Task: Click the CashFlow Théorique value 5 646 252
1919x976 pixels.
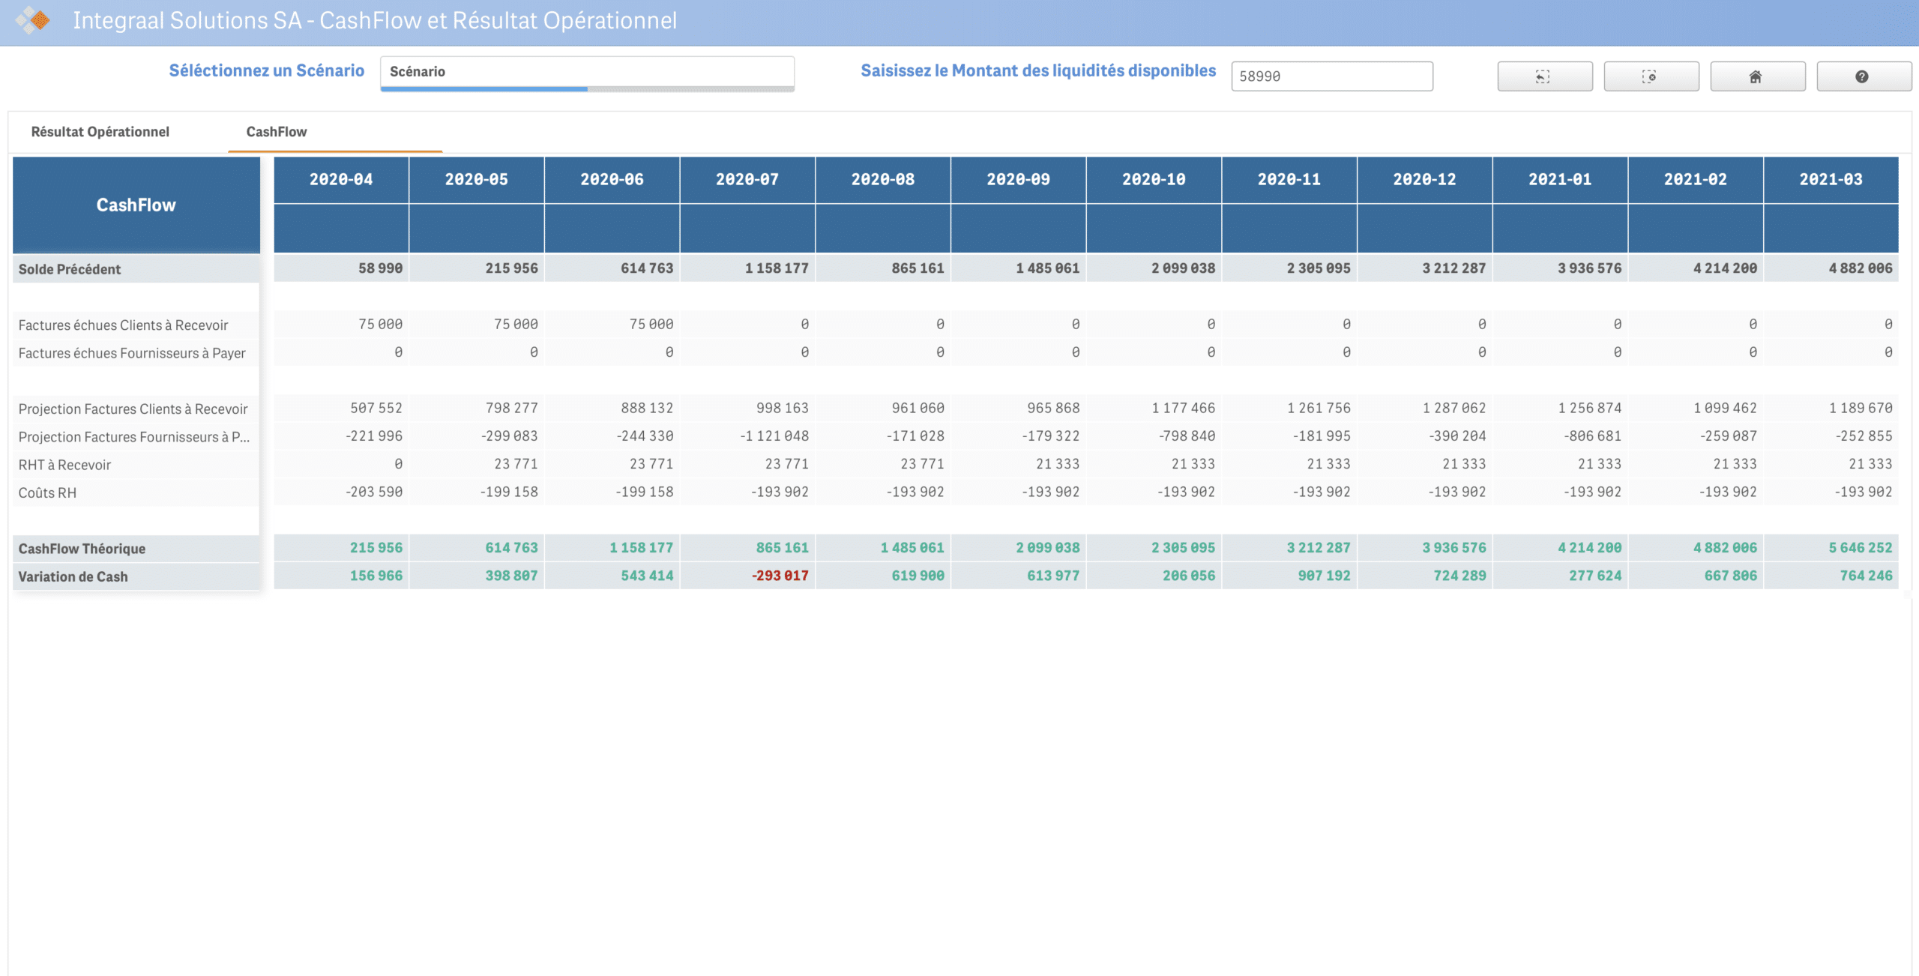Action: point(1861,548)
